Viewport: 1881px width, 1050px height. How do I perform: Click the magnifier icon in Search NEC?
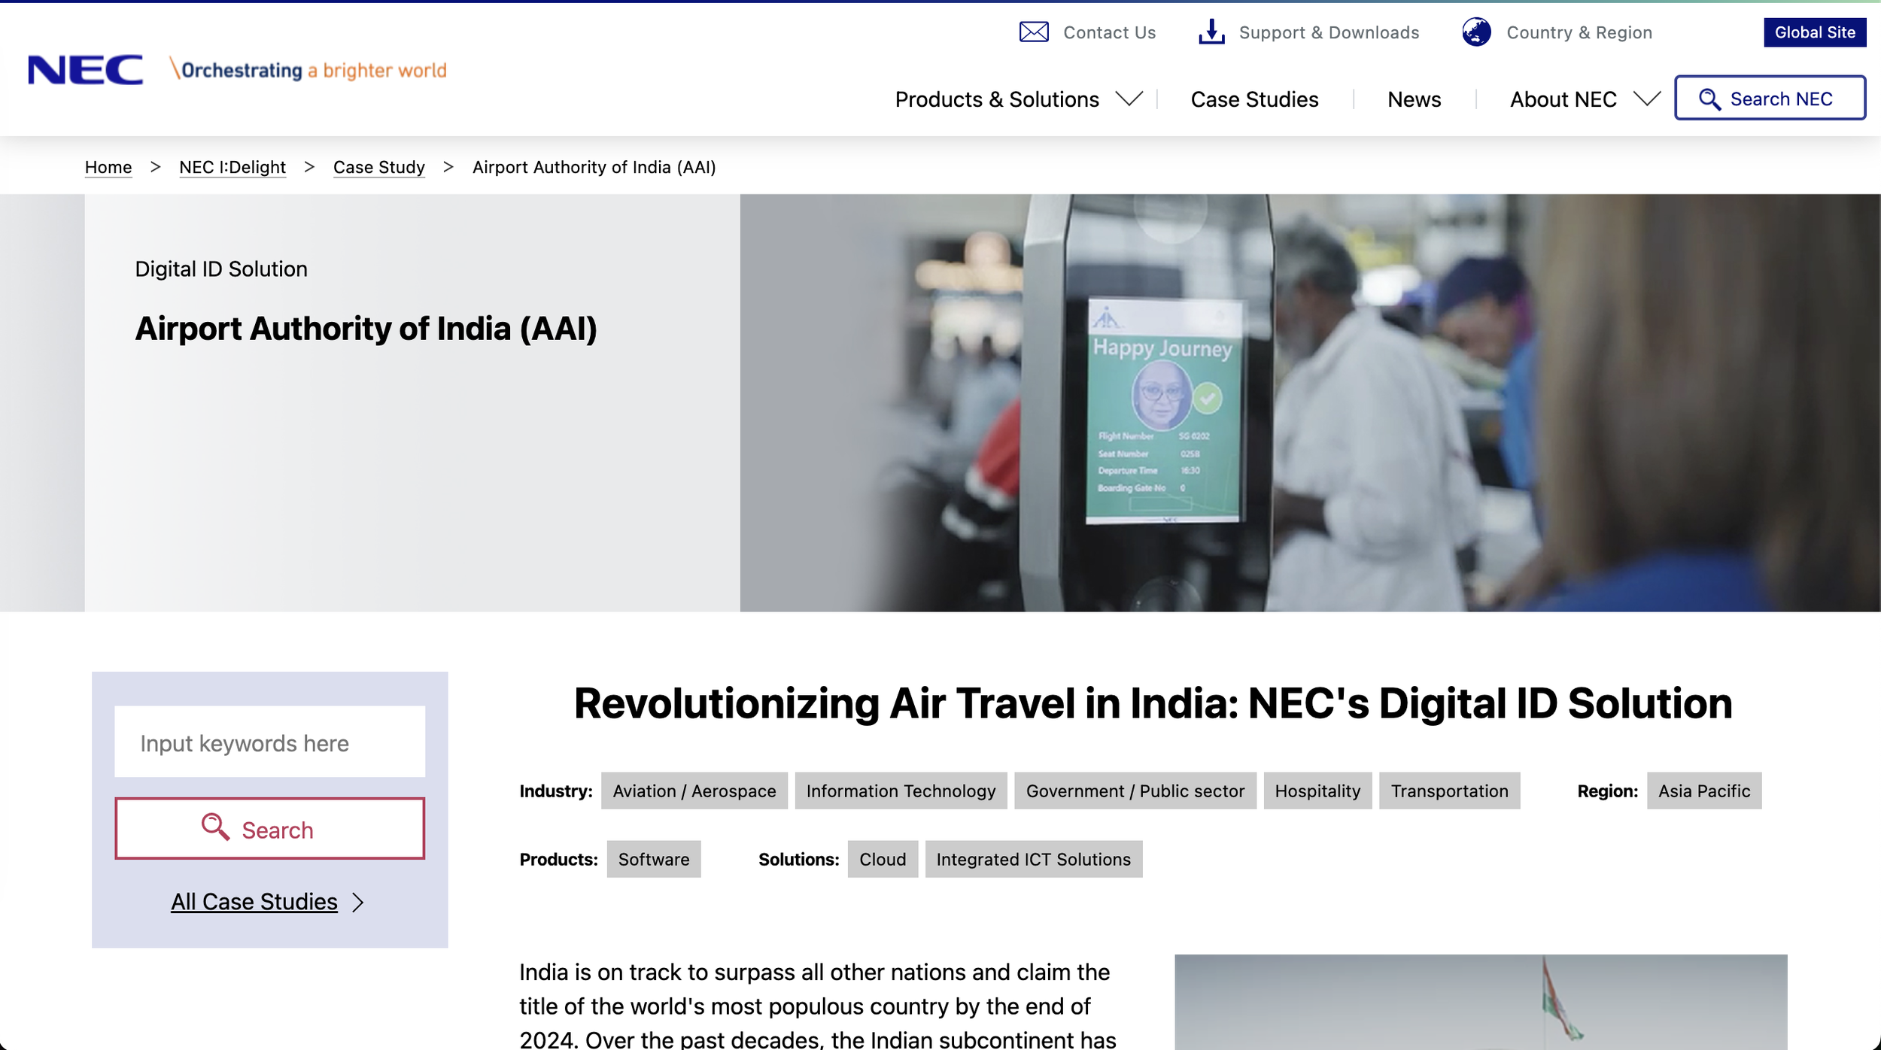coord(1709,99)
